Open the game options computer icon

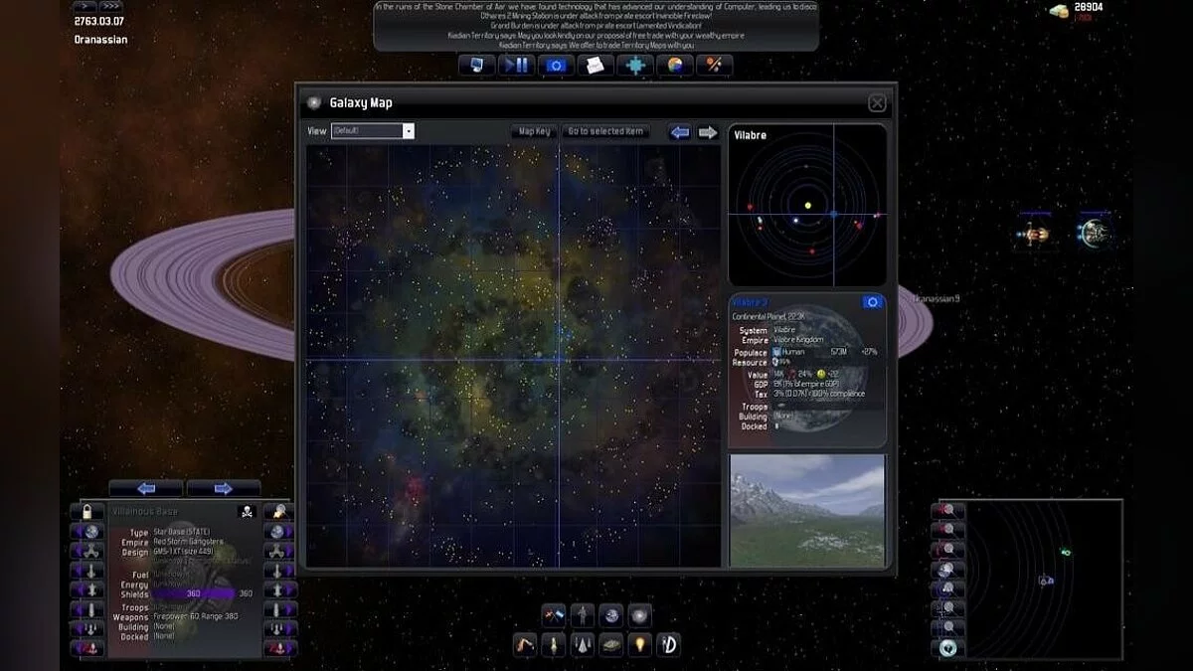478,66
